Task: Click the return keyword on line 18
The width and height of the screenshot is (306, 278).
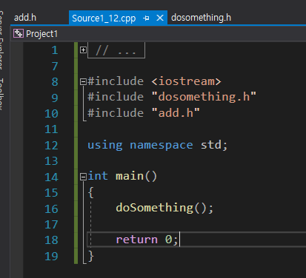Action: 136,240
